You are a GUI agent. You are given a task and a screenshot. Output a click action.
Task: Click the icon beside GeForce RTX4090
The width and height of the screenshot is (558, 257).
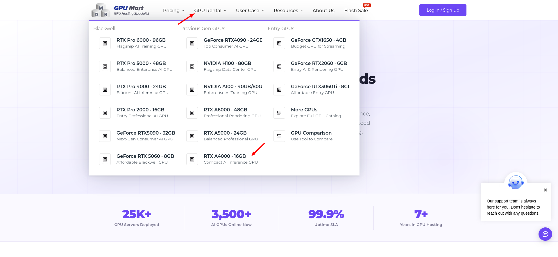tap(192, 43)
